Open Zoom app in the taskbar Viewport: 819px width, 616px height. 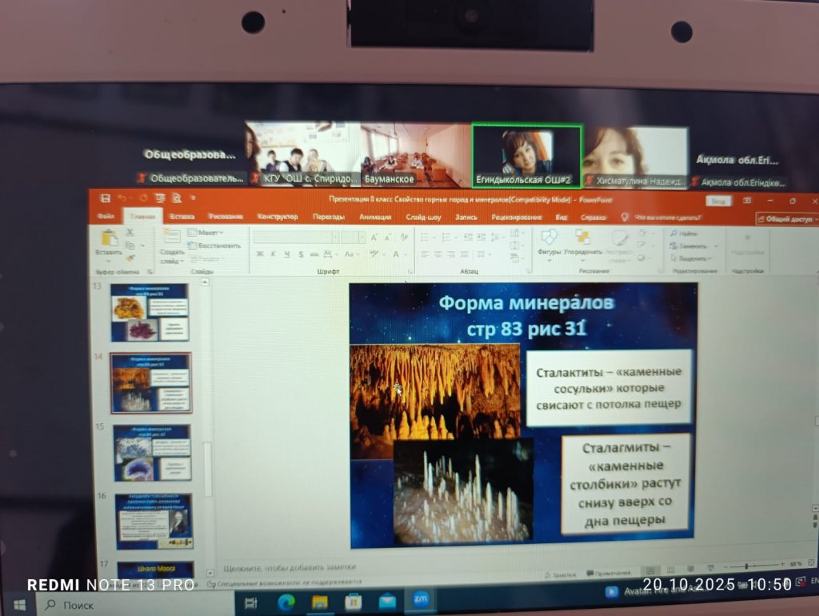420,599
